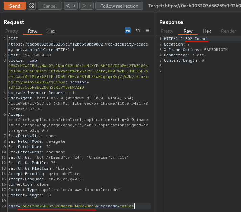Screen dimensions: 241x212
Task: Click the request Connection: close line
Action: click(x=28, y=184)
